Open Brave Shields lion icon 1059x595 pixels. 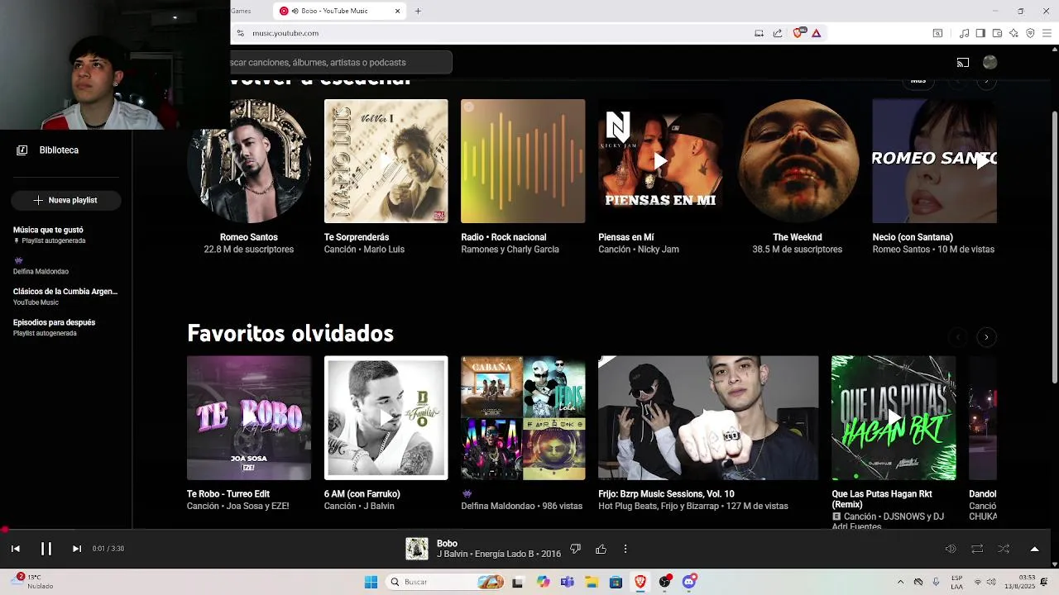point(798,33)
